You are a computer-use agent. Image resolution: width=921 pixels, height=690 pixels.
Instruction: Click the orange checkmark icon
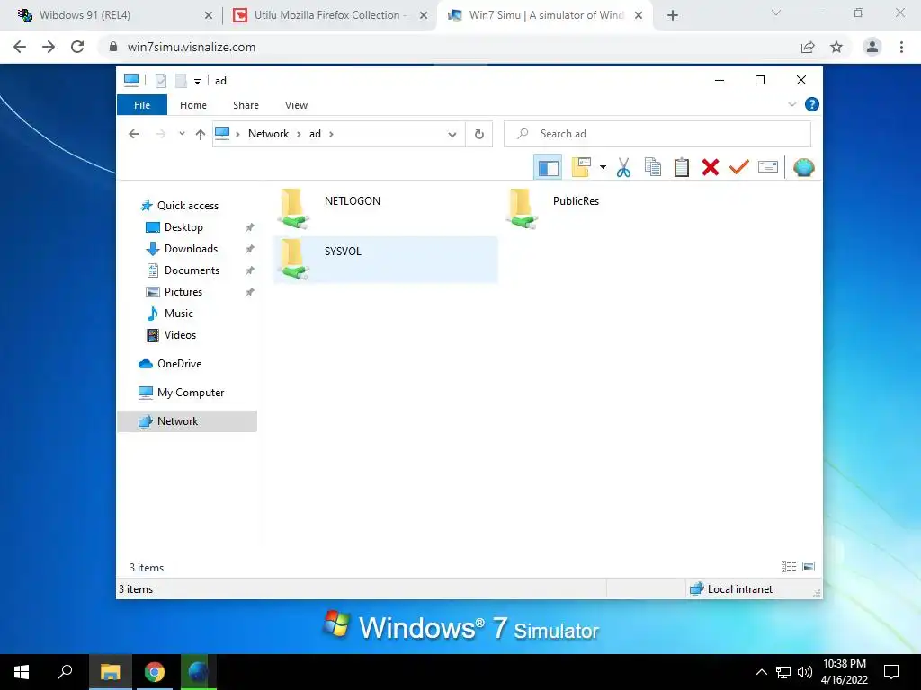pyautogui.click(x=739, y=167)
